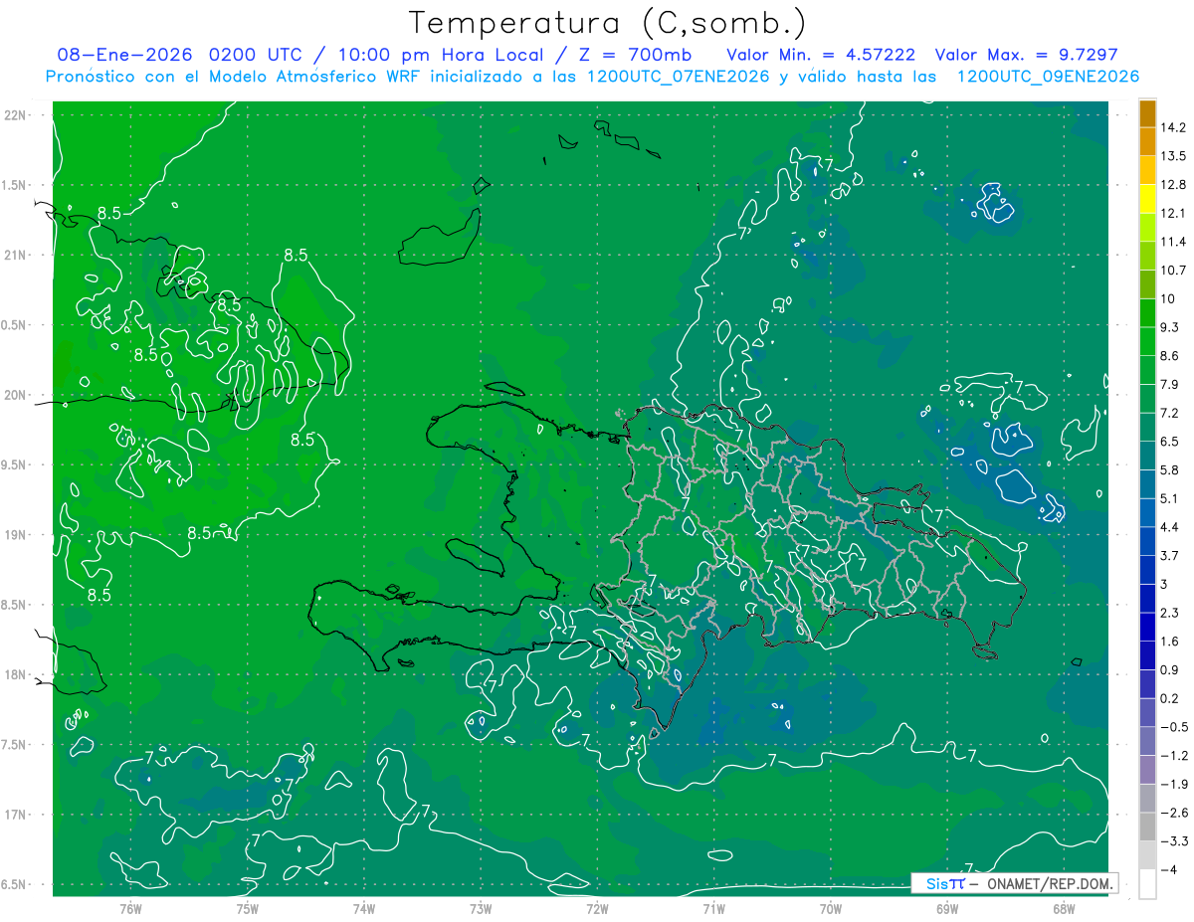Select 'Valor Max. = 9.7297' text
Screen dimensions: 1194x922
pos(1026,55)
